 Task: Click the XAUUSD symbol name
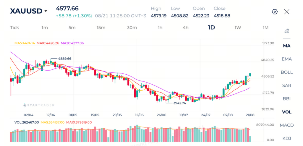point(26,11)
